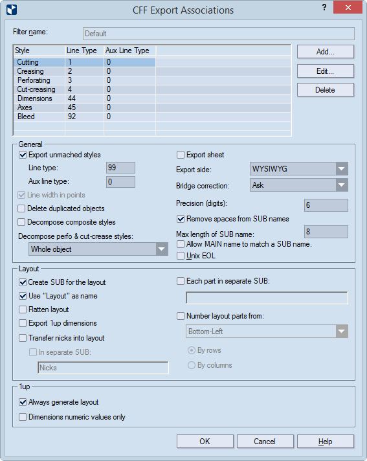This screenshot has width=367, height=461.
Task: Enable Delete duplicated objects
Action: pos(21,208)
